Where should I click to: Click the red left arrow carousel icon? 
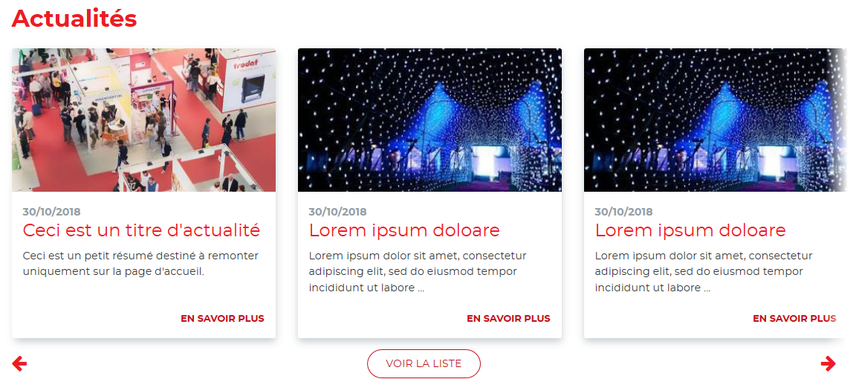coord(19,363)
